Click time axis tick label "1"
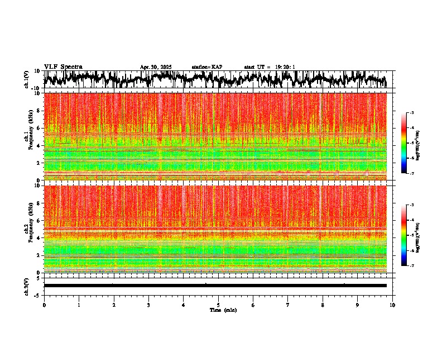This screenshot has width=442, height=342. [x=79, y=305]
